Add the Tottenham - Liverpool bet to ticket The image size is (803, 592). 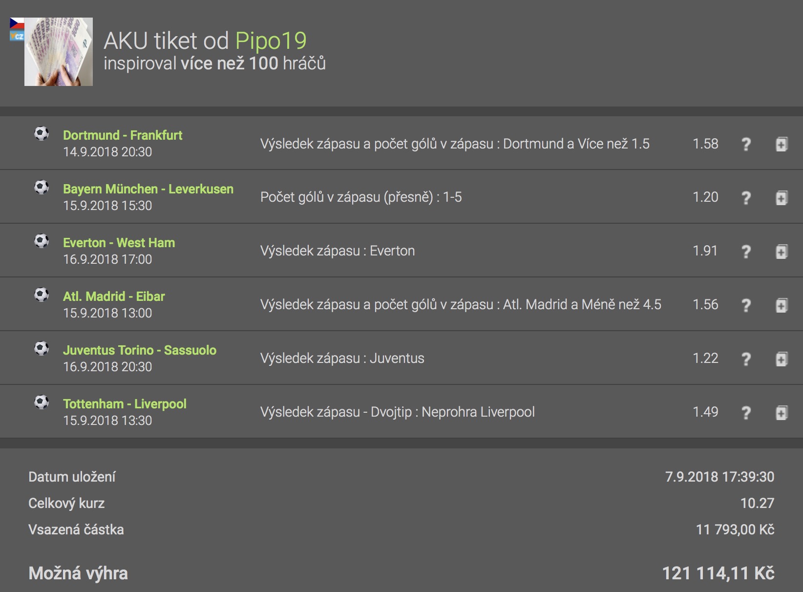coord(782,413)
